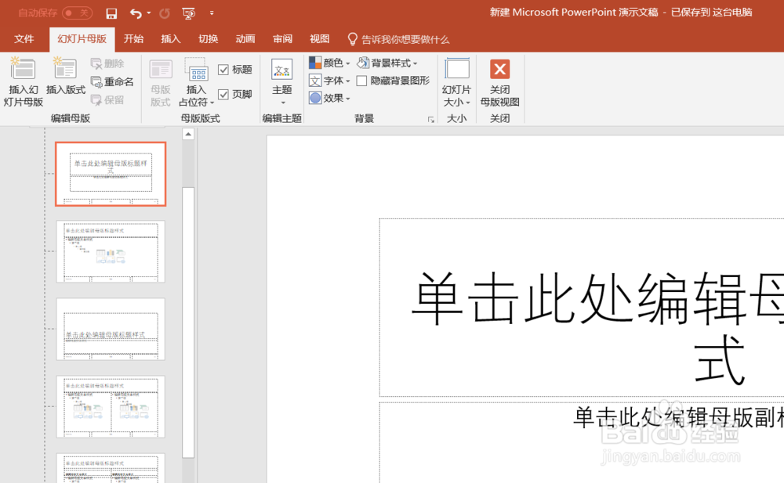784x483 pixels.
Task: Click the 重命名 button
Action: [112, 81]
